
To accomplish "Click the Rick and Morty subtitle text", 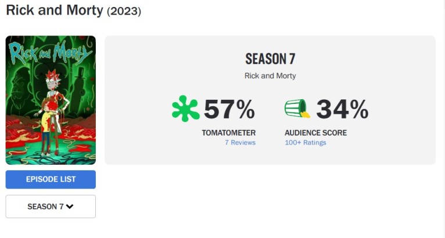I will point(270,75).
